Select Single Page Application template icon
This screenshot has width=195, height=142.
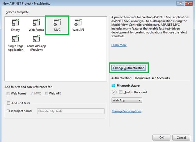coord(16,39)
